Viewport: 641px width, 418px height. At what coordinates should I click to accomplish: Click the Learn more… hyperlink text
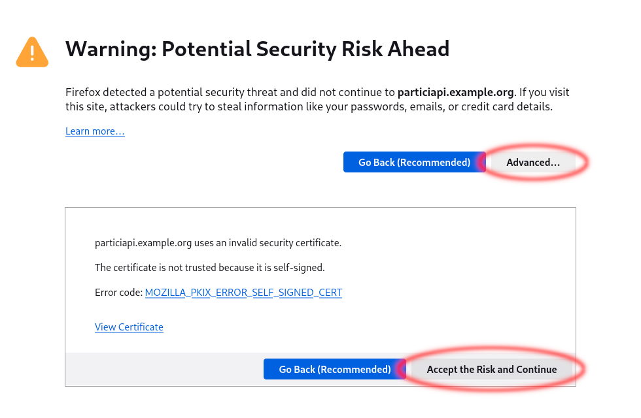(95, 131)
